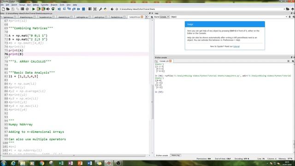Open the View menu
The image size is (295, 166).
pos(69,5)
